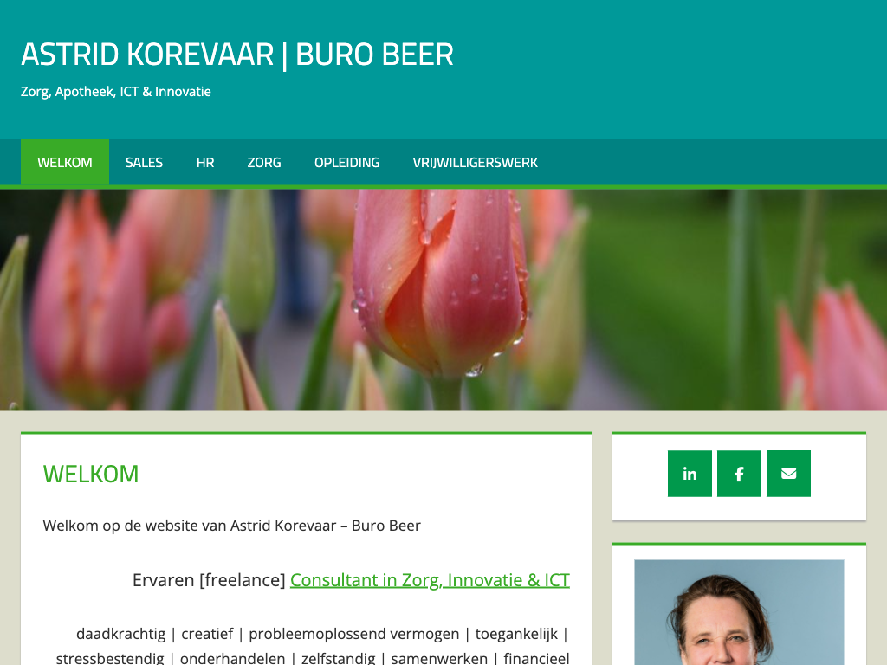
Task: Click the Astrid Korevaar | Buro Beer site title
Action: point(237,55)
